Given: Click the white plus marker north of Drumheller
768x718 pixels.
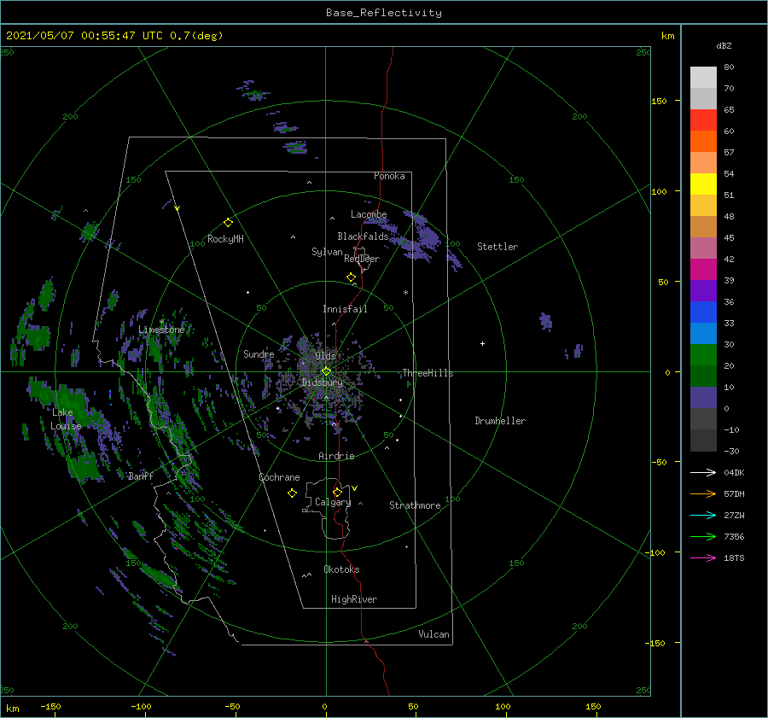Looking at the screenshot, I should (x=482, y=343).
